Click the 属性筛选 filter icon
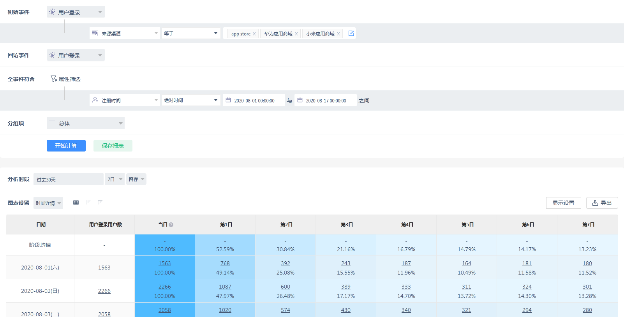624x317 pixels. (x=54, y=79)
